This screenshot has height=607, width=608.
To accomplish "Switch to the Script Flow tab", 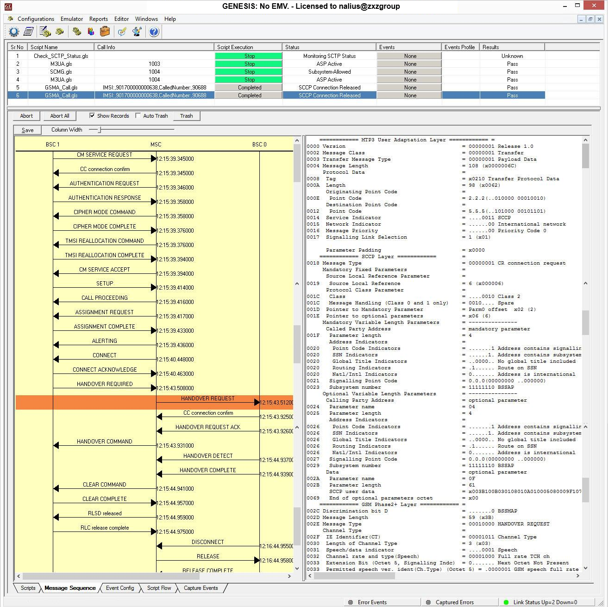I will (x=159, y=588).
